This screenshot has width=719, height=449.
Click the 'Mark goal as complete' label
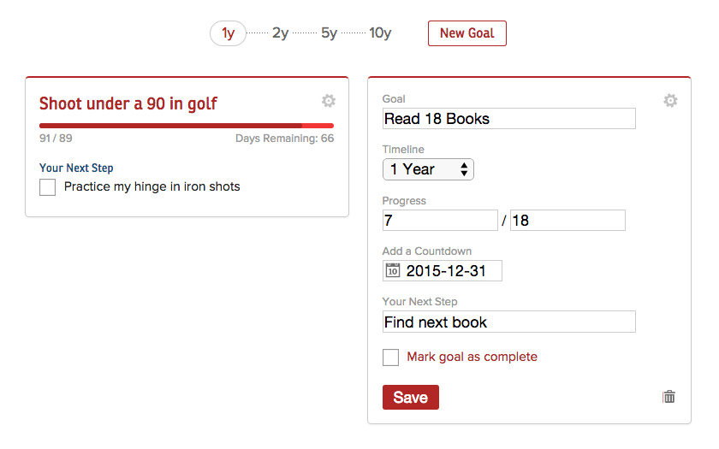(472, 357)
